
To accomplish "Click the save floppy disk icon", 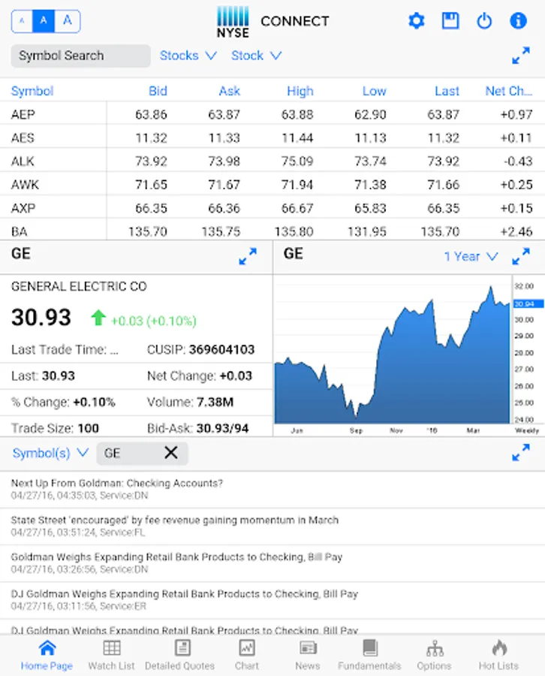I will (450, 21).
